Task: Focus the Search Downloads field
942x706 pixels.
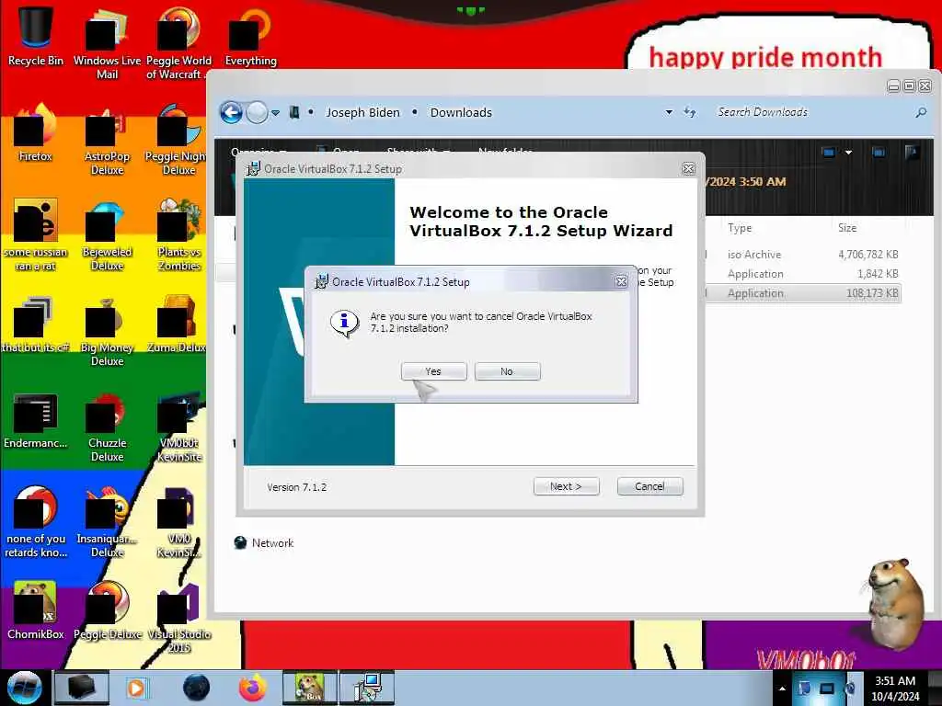Action: point(811,112)
